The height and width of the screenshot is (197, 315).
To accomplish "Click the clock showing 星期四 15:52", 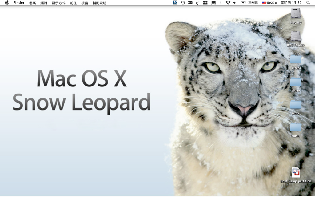I will coord(291,2).
